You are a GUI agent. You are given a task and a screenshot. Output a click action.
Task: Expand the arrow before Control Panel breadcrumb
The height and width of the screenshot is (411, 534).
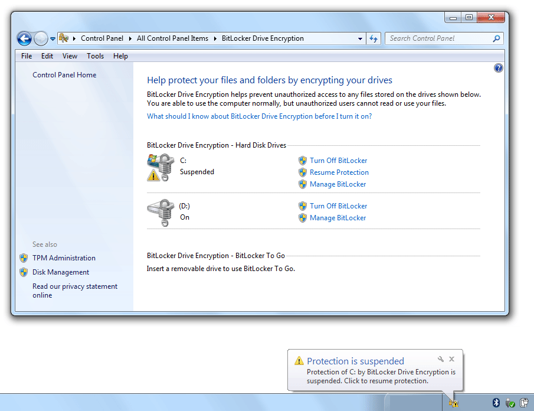[x=74, y=38]
